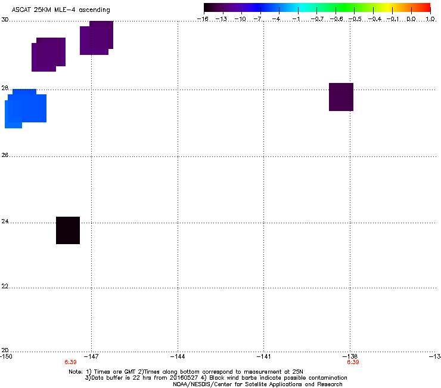This screenshot has width=441, height=388.
Task: Click red time stamp under -138 longitude
Action: click(353, 362)
